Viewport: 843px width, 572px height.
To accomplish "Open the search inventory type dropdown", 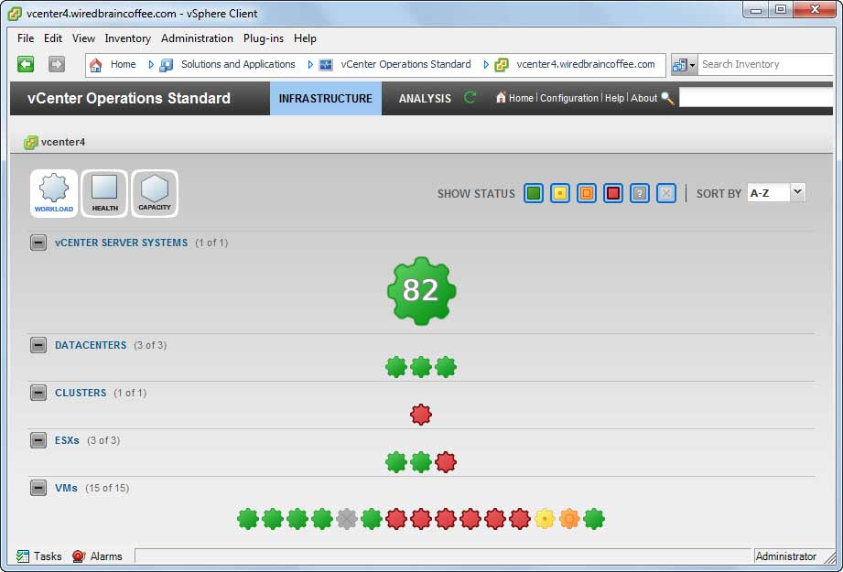I will tap(684, 65).
